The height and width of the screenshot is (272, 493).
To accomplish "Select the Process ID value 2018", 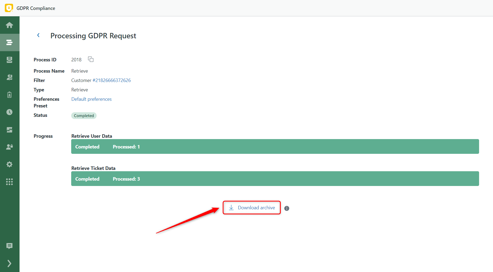I will coord(76,60).
